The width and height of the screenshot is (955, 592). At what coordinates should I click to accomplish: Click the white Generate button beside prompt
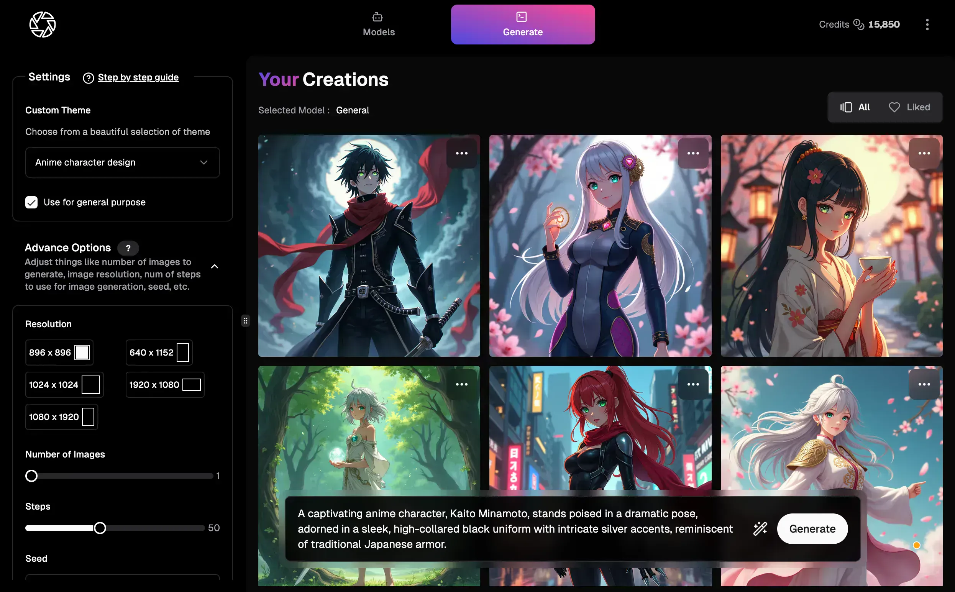pos(812,528)
